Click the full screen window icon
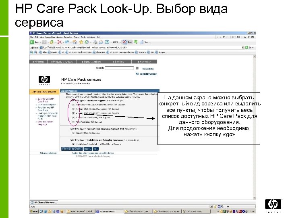Image resolution: width=290 pixels, height=218 pixels. tap(107, 42)
